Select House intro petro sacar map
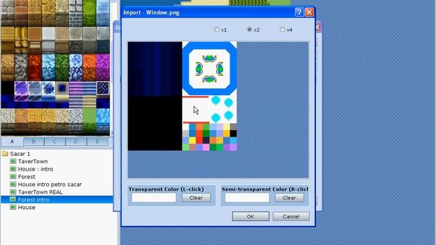The height and width of the screenshot is (245, 436). pyautogui.click(x=50, y=184)
